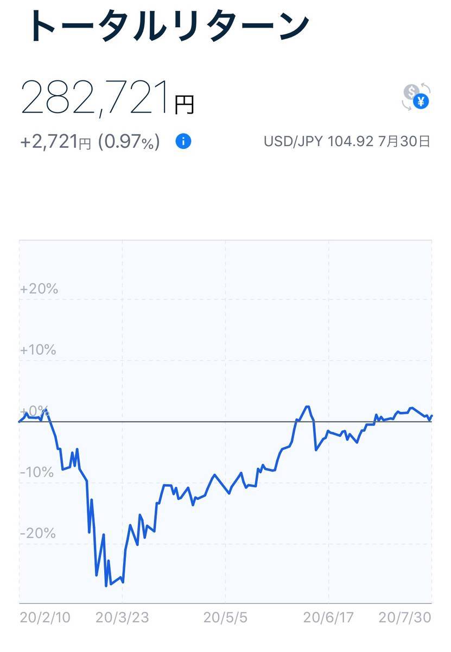
Task: Select the 282,721円 total value
Action: (107, 98)
